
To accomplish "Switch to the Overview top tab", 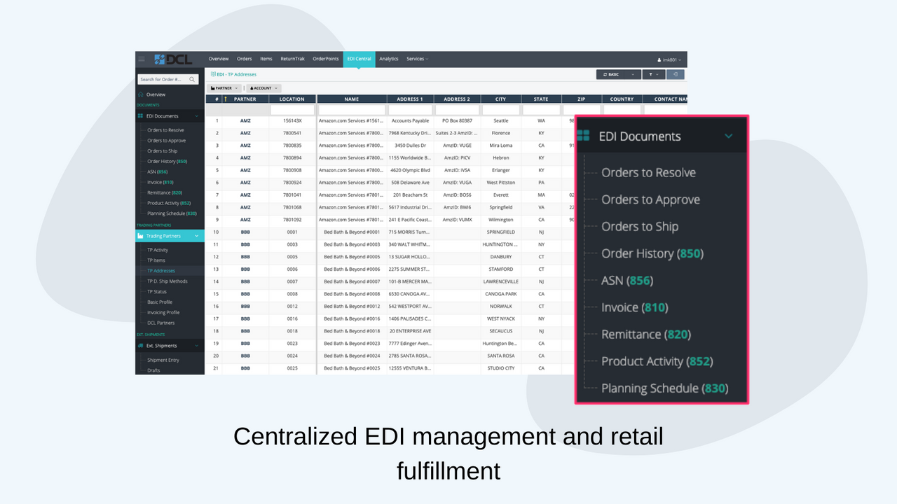I will (219, 59).
